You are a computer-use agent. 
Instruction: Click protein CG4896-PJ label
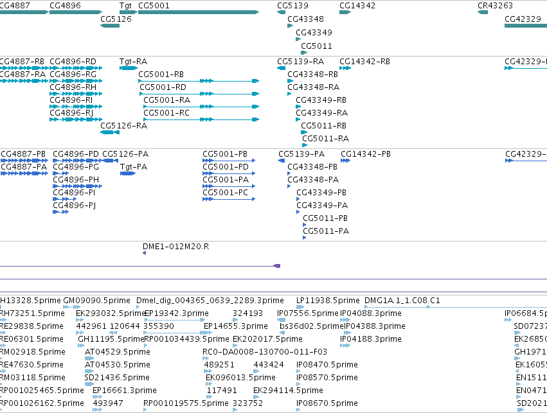click(x=75, y=206)
